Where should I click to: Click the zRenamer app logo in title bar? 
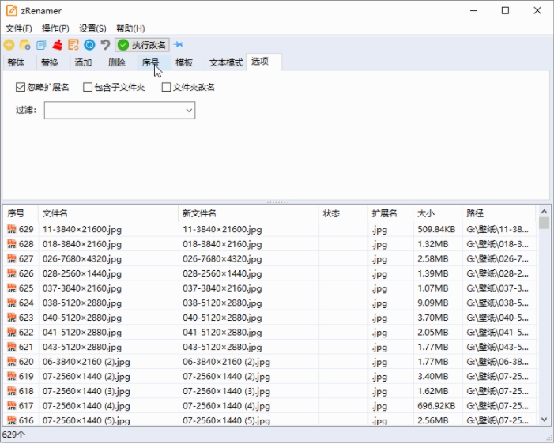(x=12, y=10)
